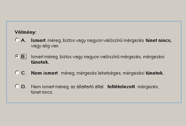
Task: Click the 'Vélmény:' heading label
Action: click(x=25, y=32)
